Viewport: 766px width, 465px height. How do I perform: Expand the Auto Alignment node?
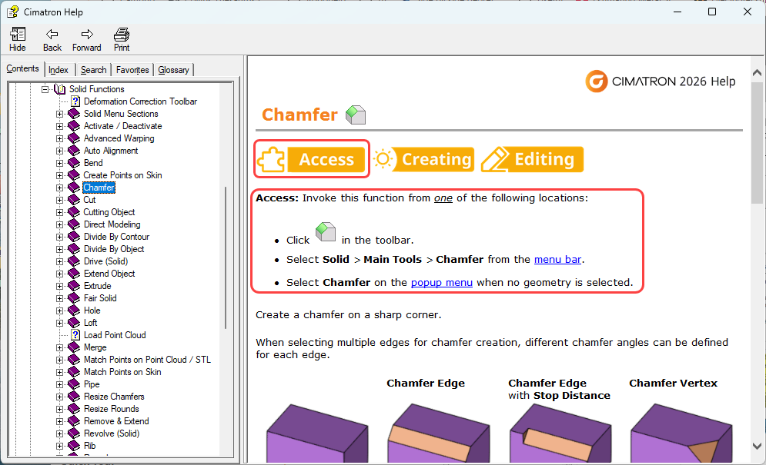(x=59, y=151)
